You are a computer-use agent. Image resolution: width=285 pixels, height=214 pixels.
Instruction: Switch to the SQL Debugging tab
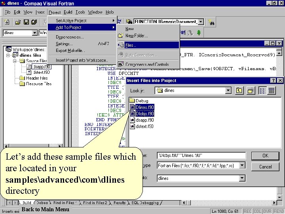[145, 203]
